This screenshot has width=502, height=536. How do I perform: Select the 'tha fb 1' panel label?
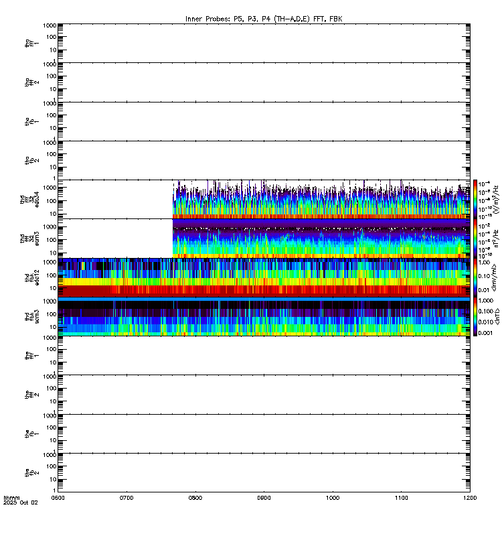click(x=31, y=122)
